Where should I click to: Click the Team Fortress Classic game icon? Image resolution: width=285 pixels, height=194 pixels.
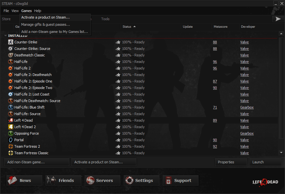[10, 153]
